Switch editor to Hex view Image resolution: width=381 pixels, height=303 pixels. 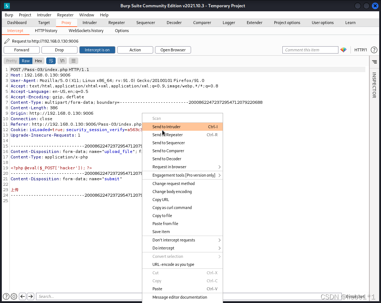point(39,61)
